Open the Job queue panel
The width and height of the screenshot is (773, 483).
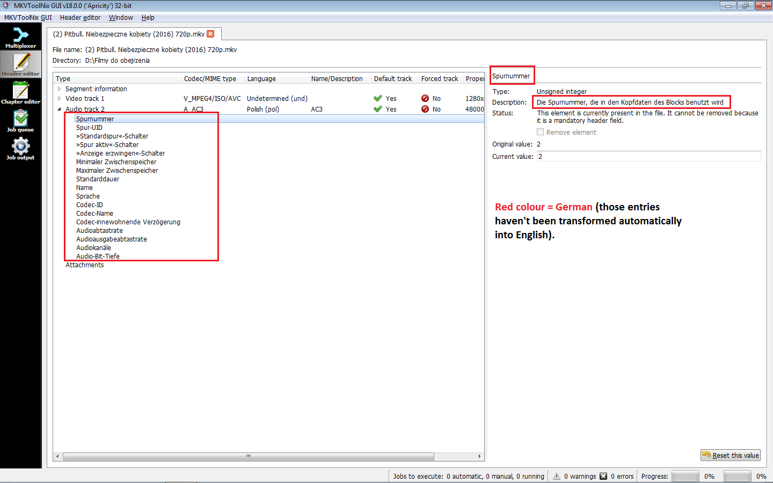coord(20,120)
